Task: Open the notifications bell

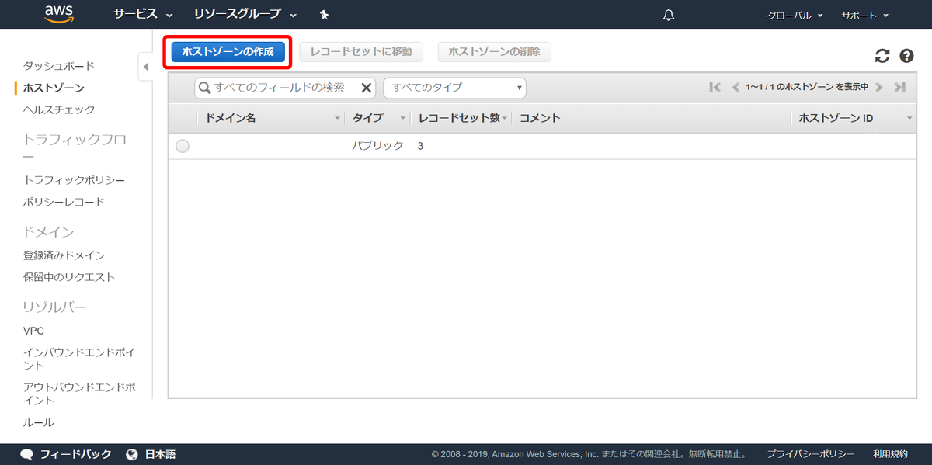Action: tap(668, 14)
